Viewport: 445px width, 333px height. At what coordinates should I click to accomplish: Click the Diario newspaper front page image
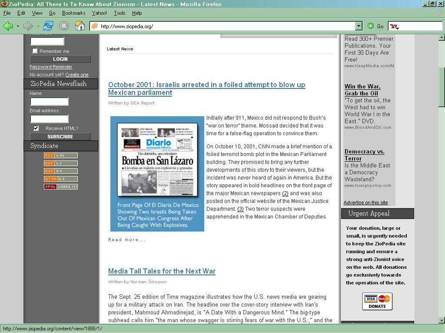coord(157,173)
